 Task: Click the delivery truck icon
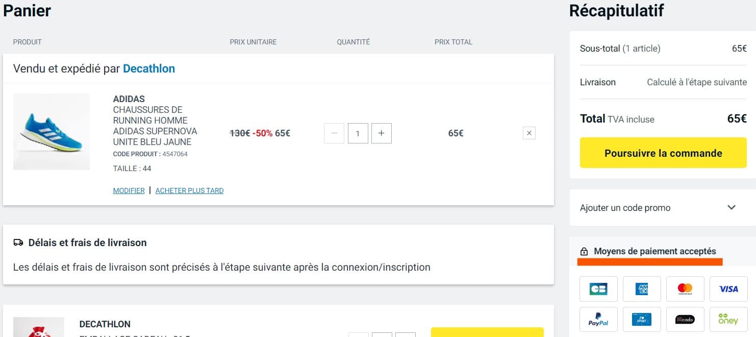coord(18,243)
